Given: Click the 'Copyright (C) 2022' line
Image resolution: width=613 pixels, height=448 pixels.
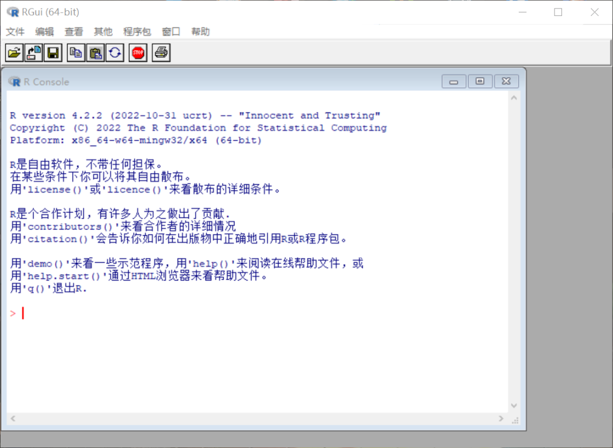Looking at the screenshot, I should 198,128.
